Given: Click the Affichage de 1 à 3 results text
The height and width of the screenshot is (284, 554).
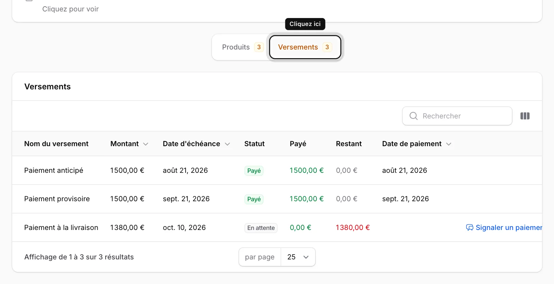Looking at the screenshot, I should (79, 257).
